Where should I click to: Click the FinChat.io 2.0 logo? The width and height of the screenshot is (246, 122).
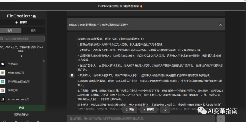22,16
